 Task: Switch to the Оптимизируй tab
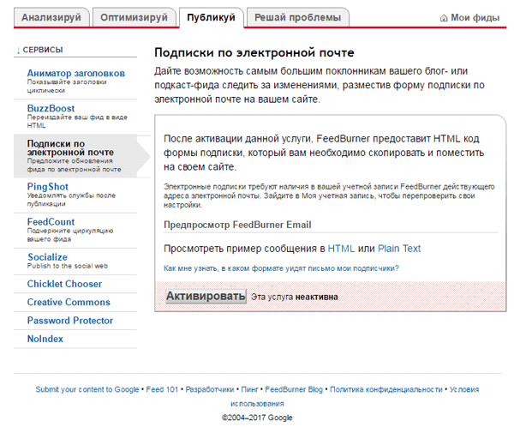pyautogui.click(x=133, y=17)
